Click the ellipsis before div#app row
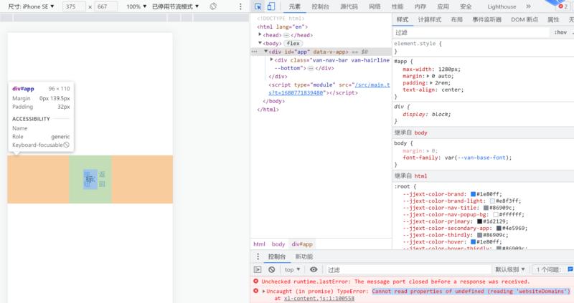Viewport: 574px width, 303px height. click(x=255, y=52)
